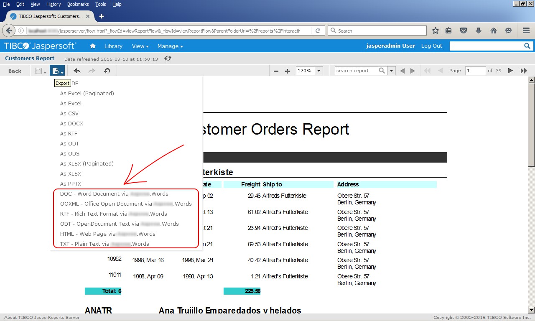Open the Library link

(113, 46)
